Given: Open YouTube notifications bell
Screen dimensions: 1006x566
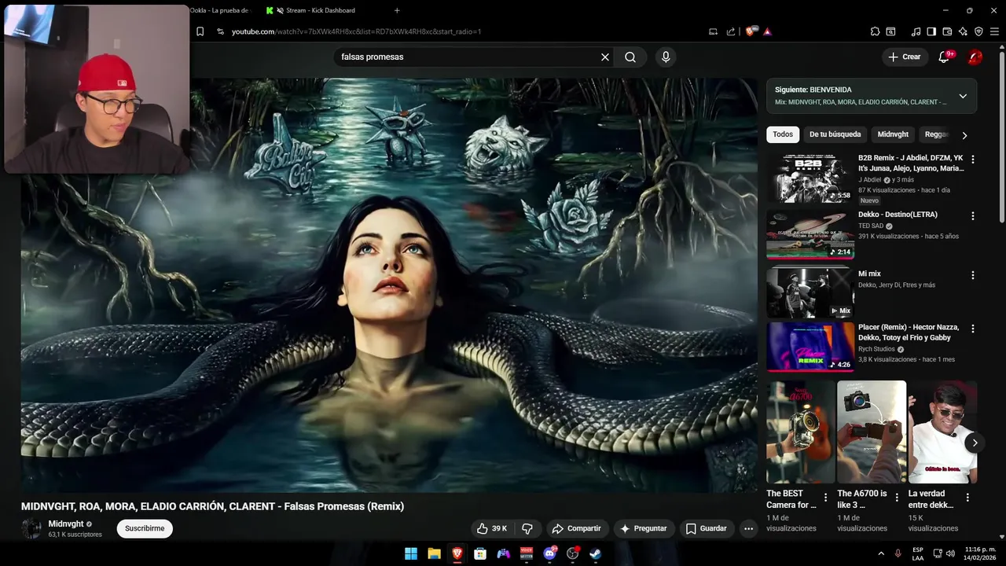Looking at the screenshot, I should click(x=945, y=57).
